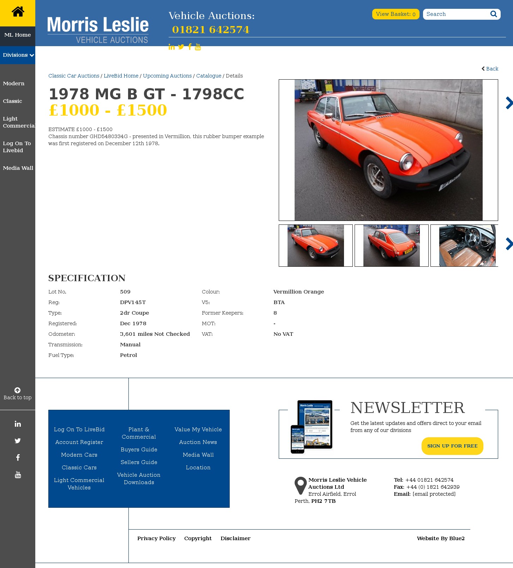This screenshot has height=568, width=513.
Task: Click the email protected address
Action: [434, 494]
